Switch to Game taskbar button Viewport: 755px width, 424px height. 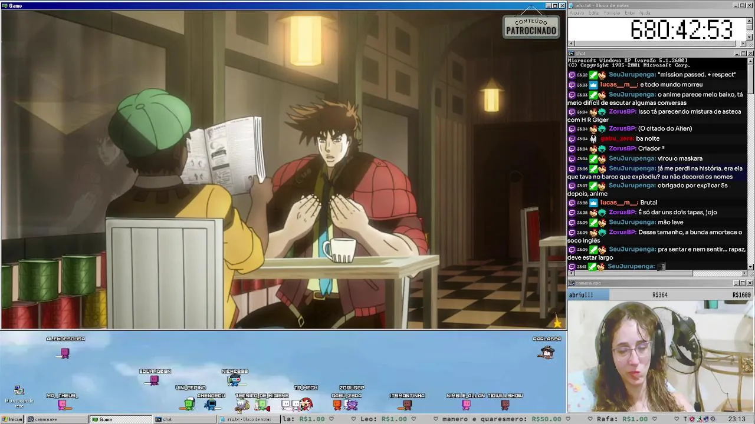pos(120,419)
